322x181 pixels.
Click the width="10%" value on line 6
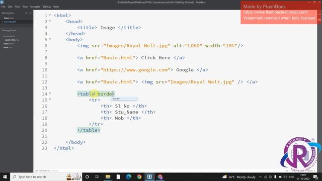point(230,46)
